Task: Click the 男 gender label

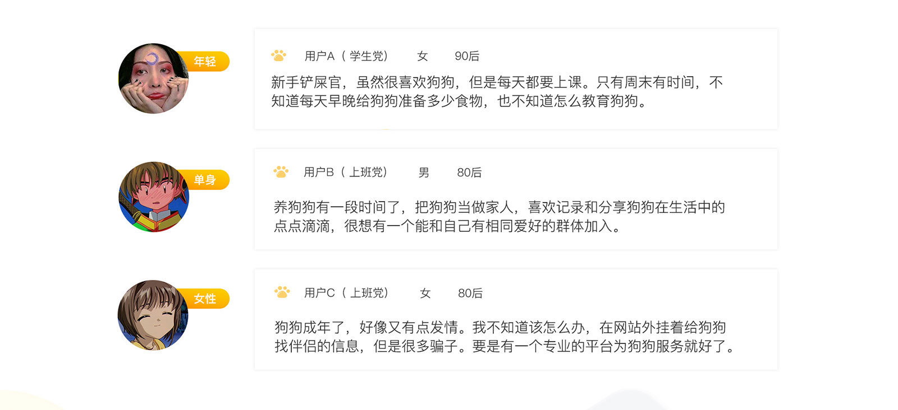Action: pos(424,173)
